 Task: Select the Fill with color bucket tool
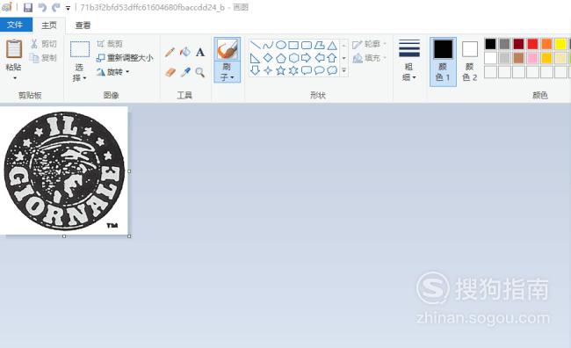185,52
